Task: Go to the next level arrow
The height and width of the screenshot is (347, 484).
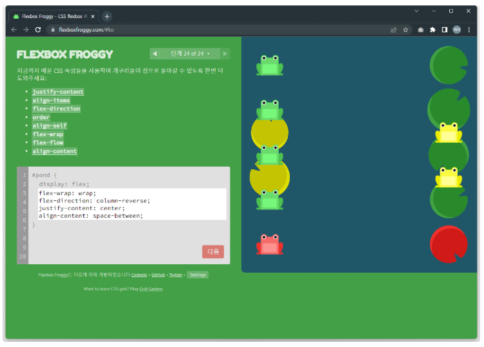Action: tap(225, 54)
